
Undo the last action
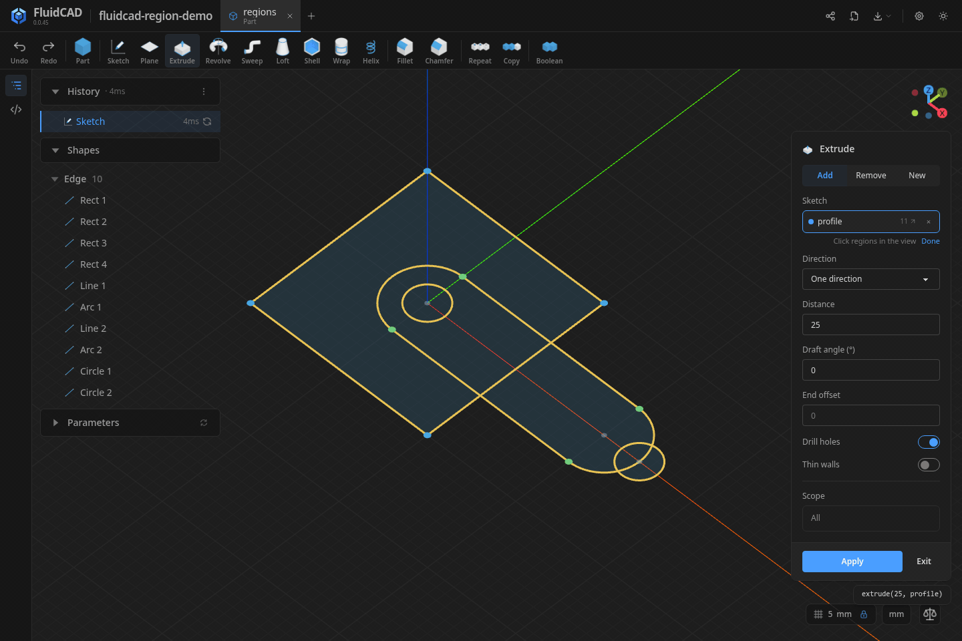point(19,51)
